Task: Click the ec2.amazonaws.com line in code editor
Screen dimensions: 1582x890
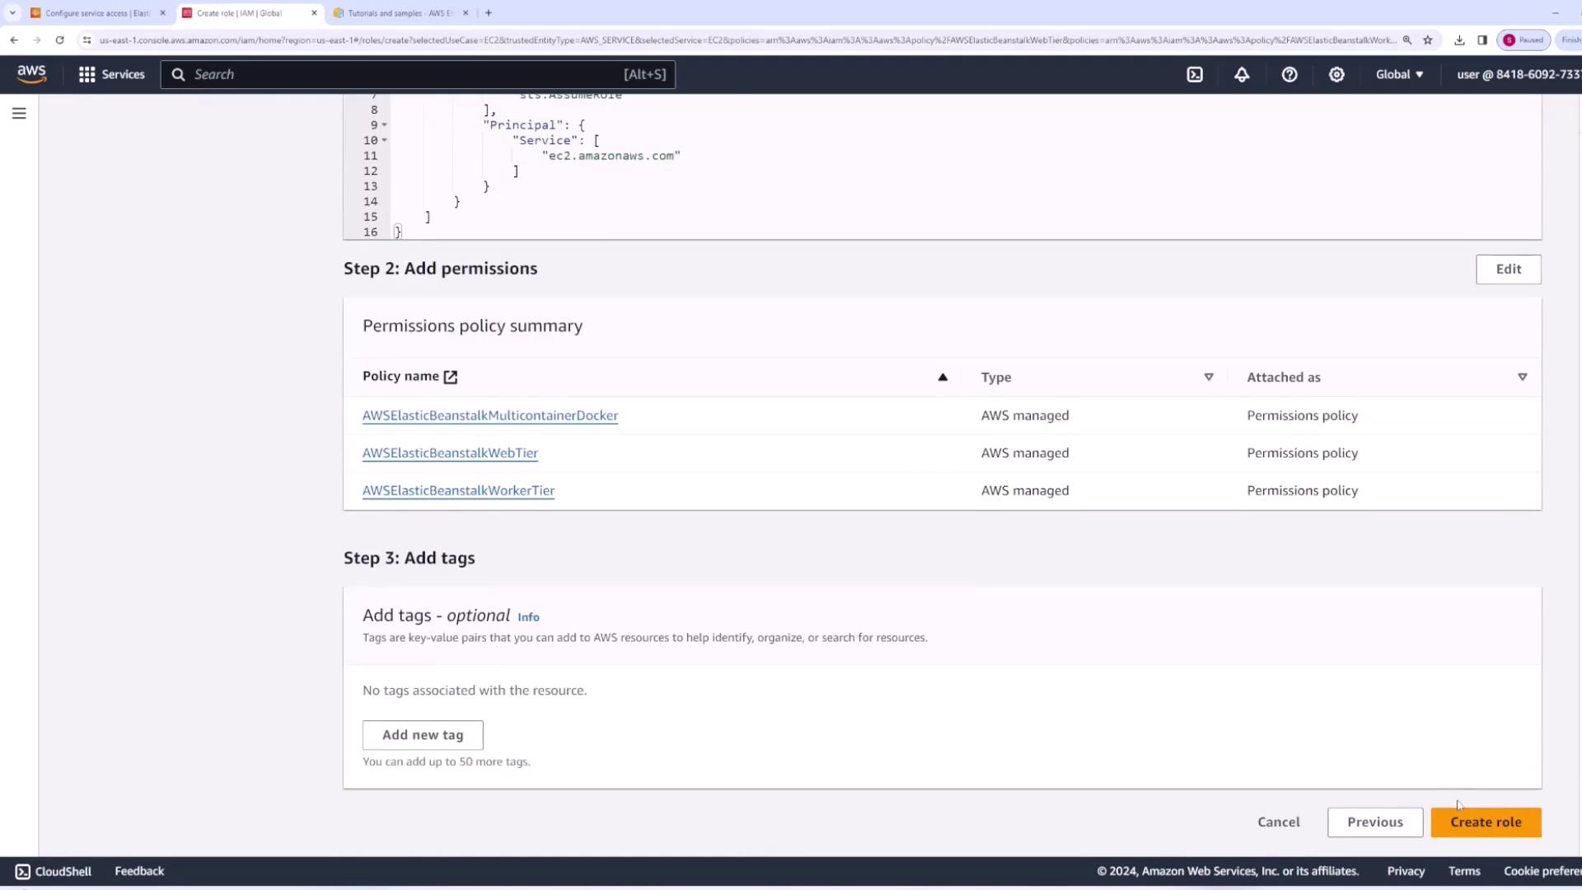Action: pos(611,156)
